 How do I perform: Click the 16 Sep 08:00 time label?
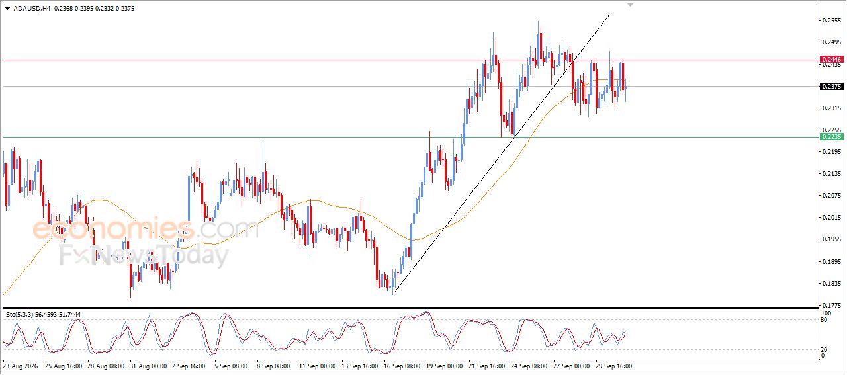(402, 365)
